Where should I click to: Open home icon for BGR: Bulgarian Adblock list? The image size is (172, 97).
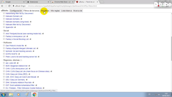pos(29,66)
